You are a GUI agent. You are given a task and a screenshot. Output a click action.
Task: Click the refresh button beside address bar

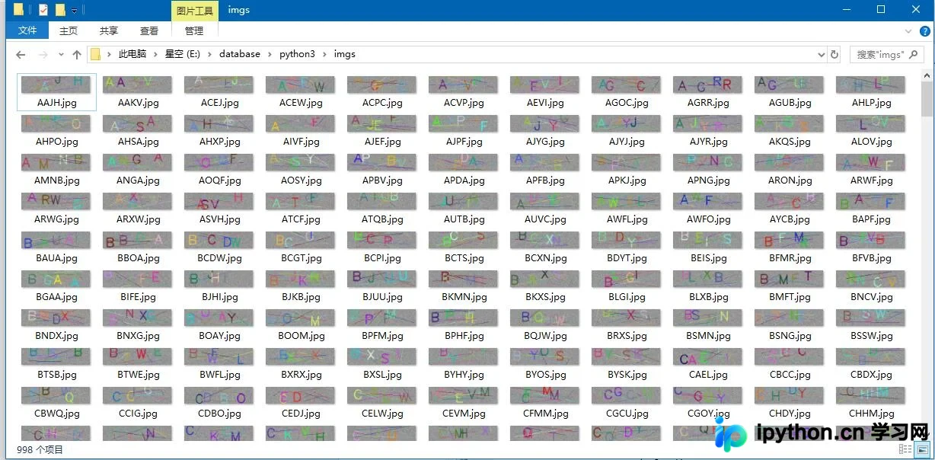834,55
